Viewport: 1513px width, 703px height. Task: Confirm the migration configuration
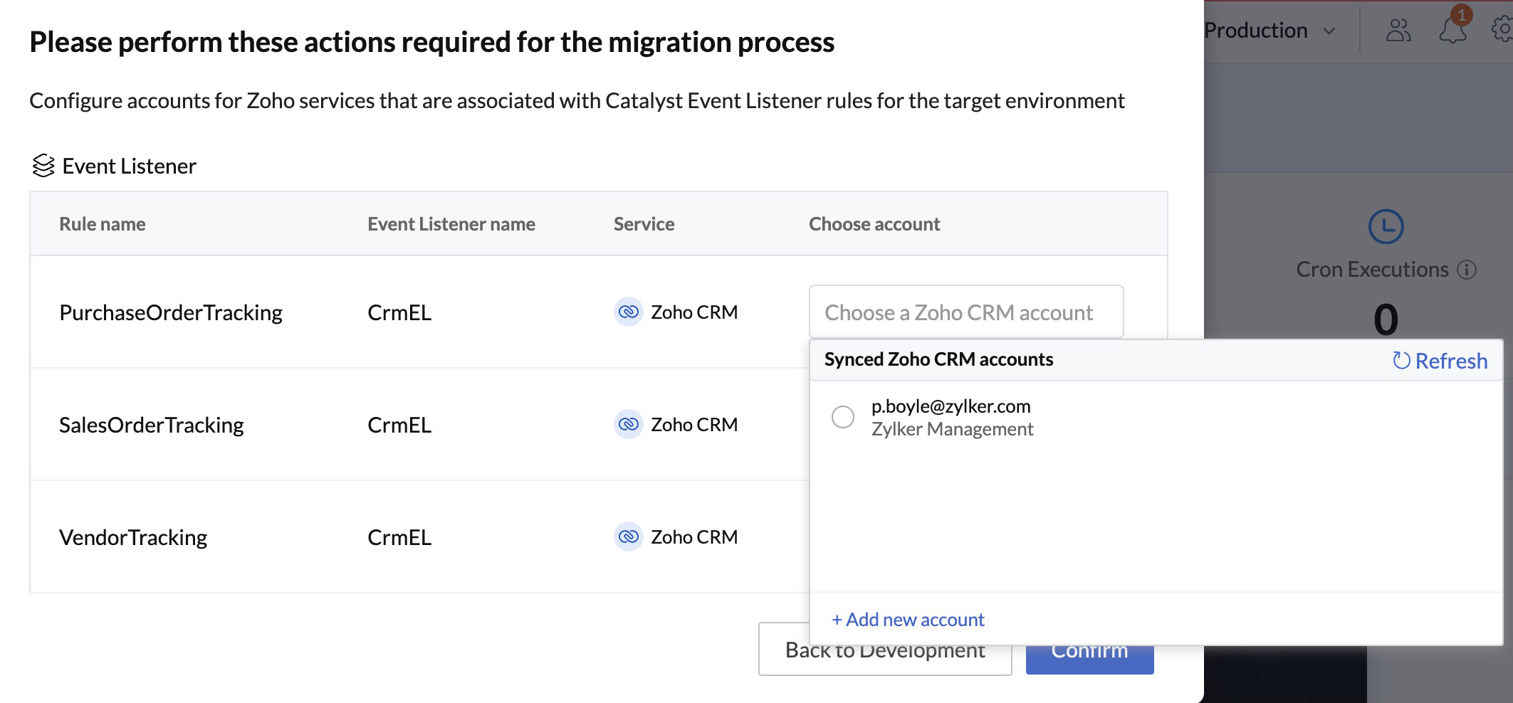(1089, 650)
